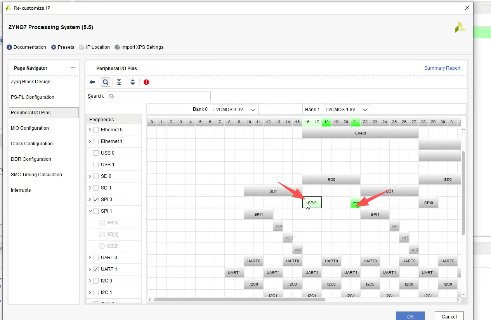Click the Expand All toolbar icon
Viewport: 491px width, 320px height.
(133, 82)
